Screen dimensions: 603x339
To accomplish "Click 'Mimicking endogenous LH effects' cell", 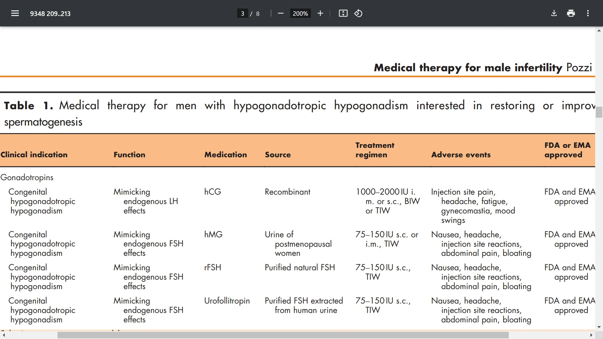I will (x=146, y=201).
